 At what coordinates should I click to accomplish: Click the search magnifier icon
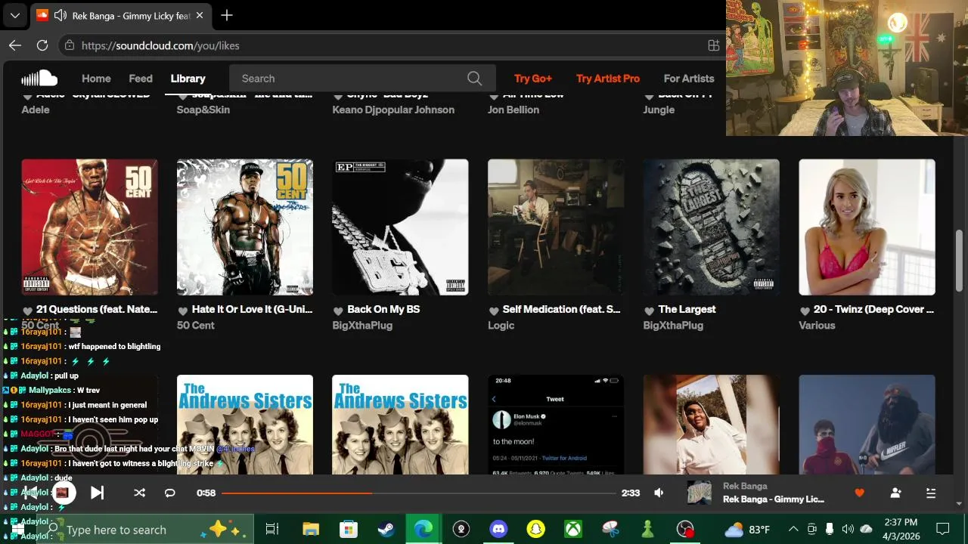point(474,78)
